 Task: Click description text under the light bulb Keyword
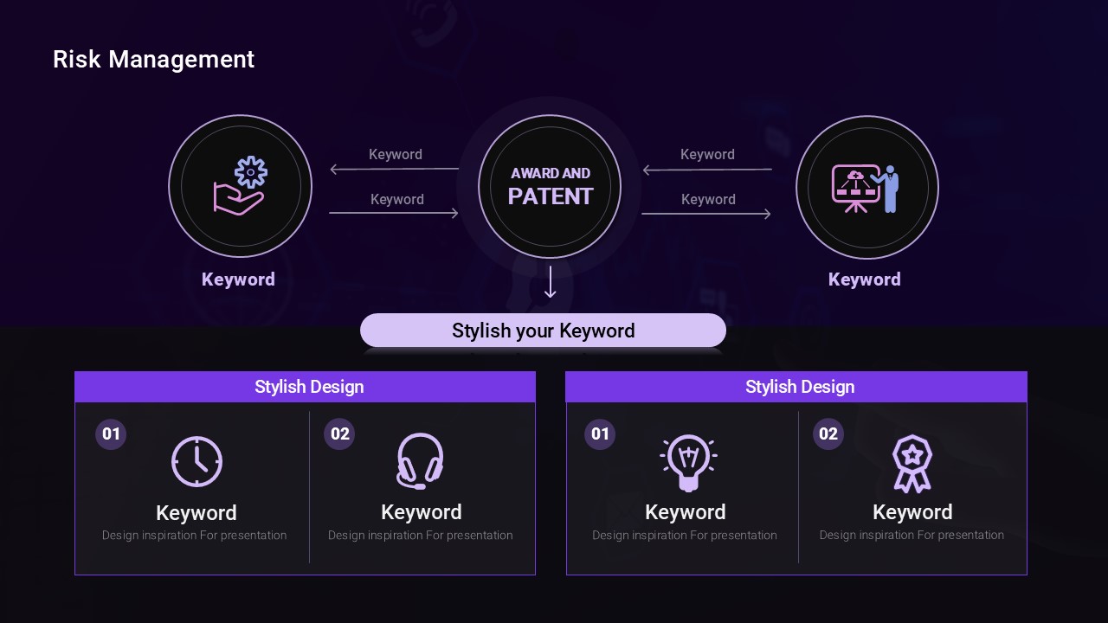tap(685, 536)
